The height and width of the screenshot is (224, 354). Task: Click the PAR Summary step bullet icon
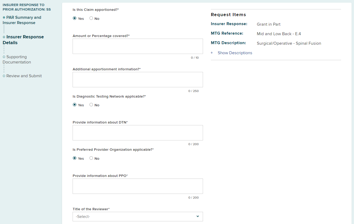4,17
